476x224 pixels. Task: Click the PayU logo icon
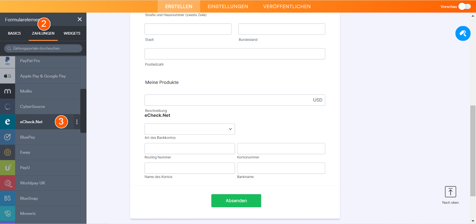pos(7,168)
